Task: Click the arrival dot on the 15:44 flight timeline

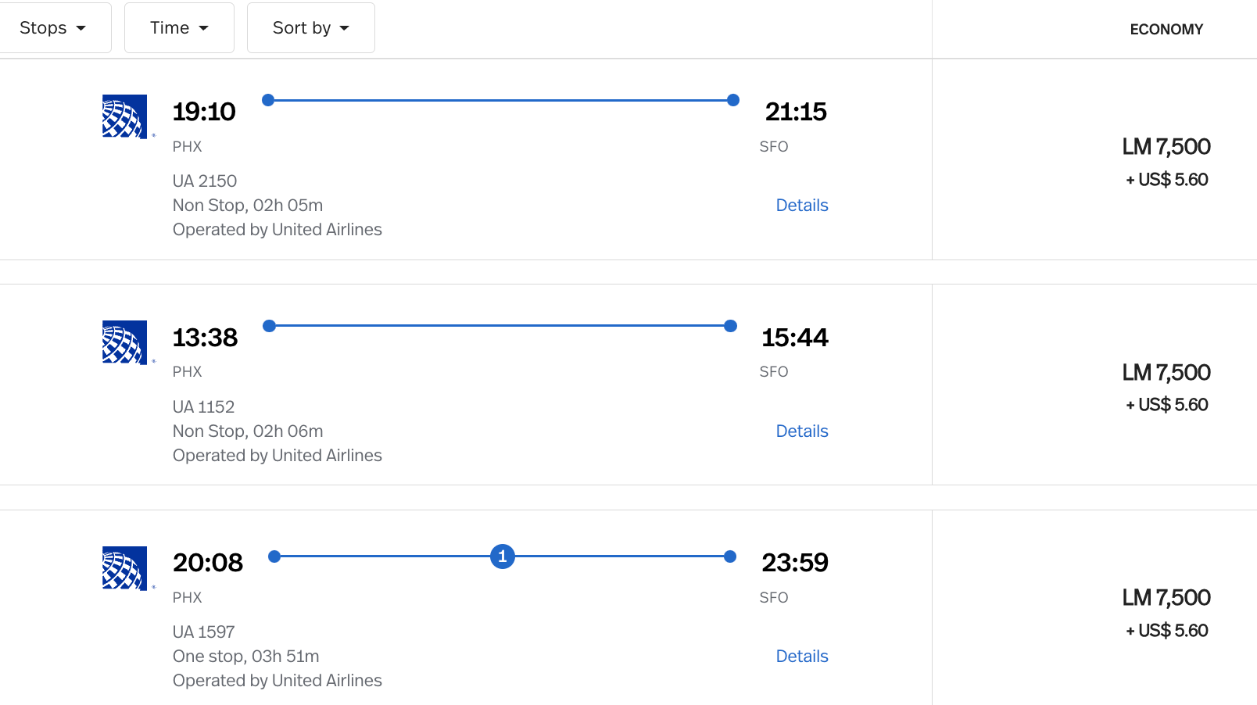Action: pyautogui.click(x=729, y=325)
